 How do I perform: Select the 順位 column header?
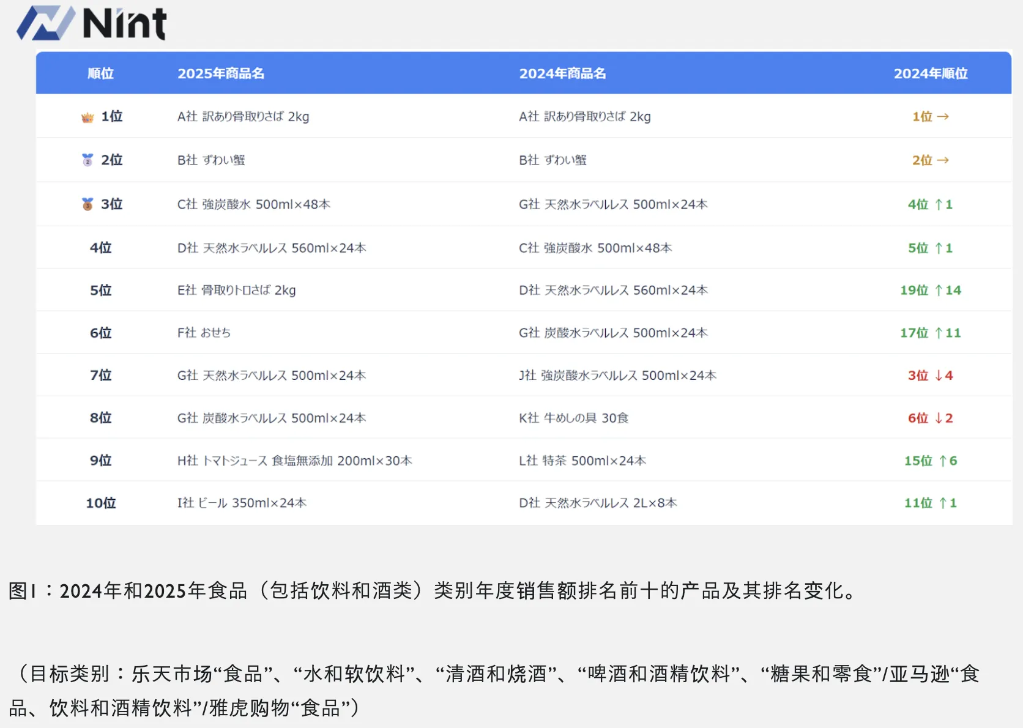(100, 73)
